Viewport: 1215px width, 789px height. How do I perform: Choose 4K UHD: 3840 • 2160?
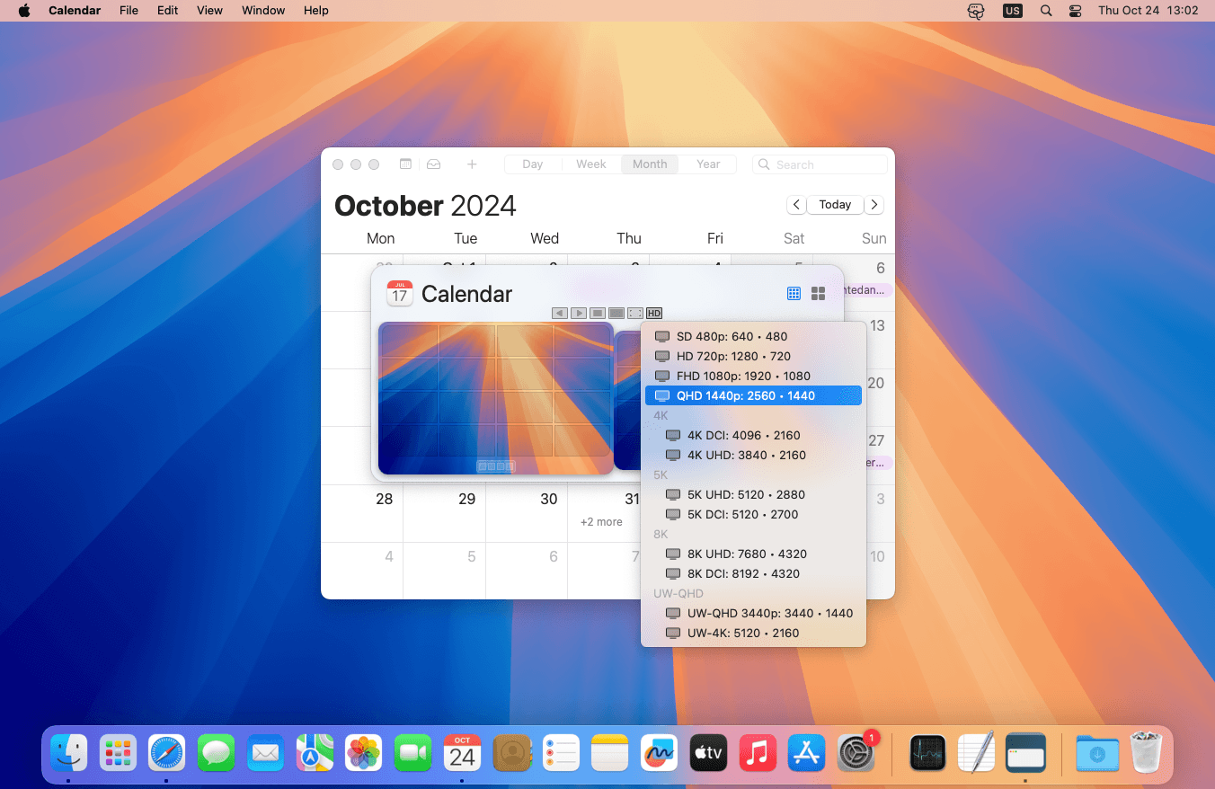pos(753,455)
